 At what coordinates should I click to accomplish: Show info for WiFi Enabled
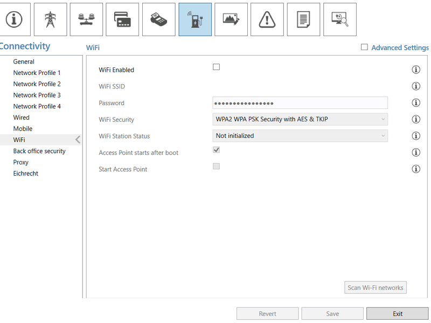coord(416,70)
